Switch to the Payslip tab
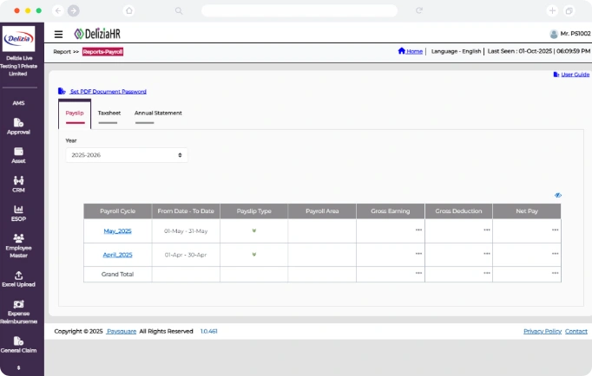The width and height of the screenshot is (592, 376). click(x=75, y=114)
